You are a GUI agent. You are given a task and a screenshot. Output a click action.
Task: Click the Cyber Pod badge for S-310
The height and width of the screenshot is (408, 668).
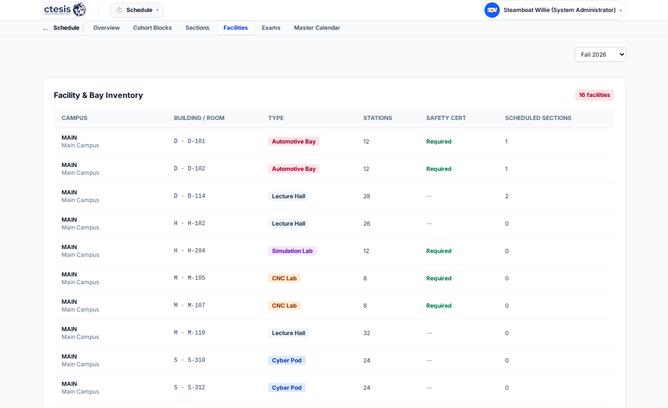[x=287, y=360]
